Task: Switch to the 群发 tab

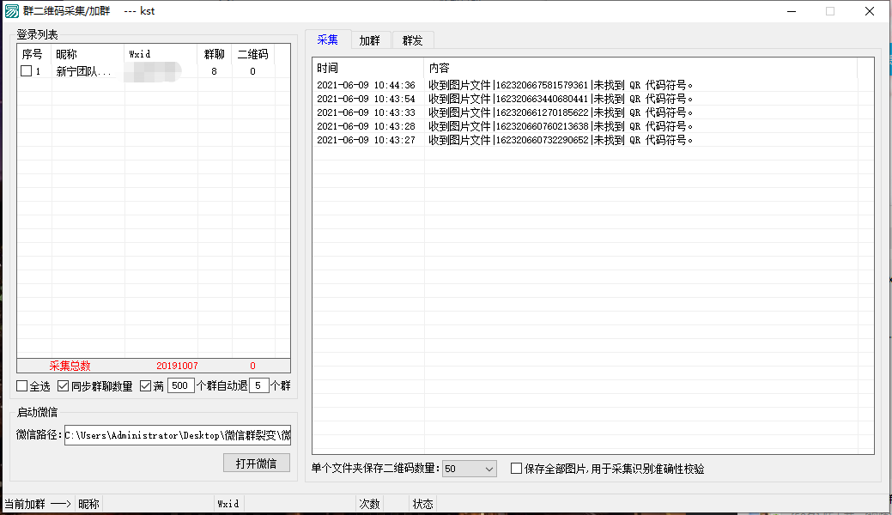Action: 412,40
